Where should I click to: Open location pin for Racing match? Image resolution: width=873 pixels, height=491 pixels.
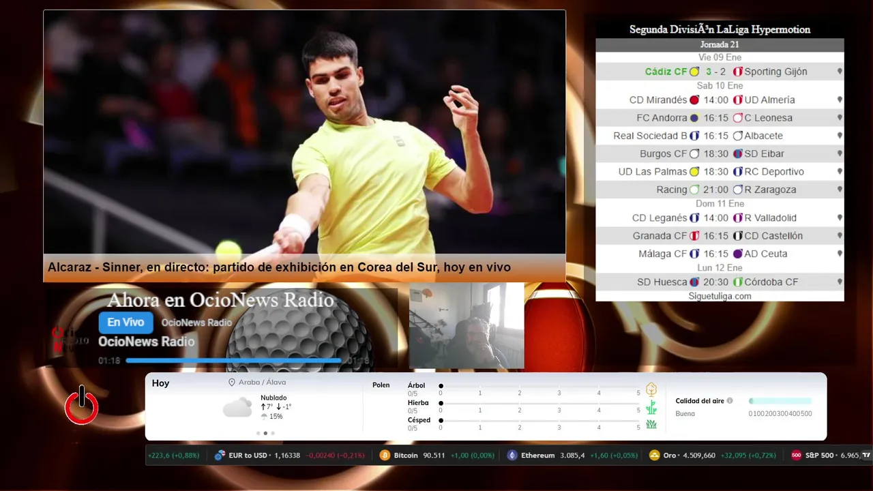[840, 190]
